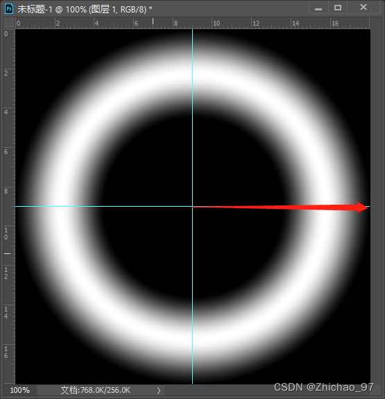Screen dimensions: 385x399
Task: Click the horizontal ruler at mark 8
Action: pos(176,24)
